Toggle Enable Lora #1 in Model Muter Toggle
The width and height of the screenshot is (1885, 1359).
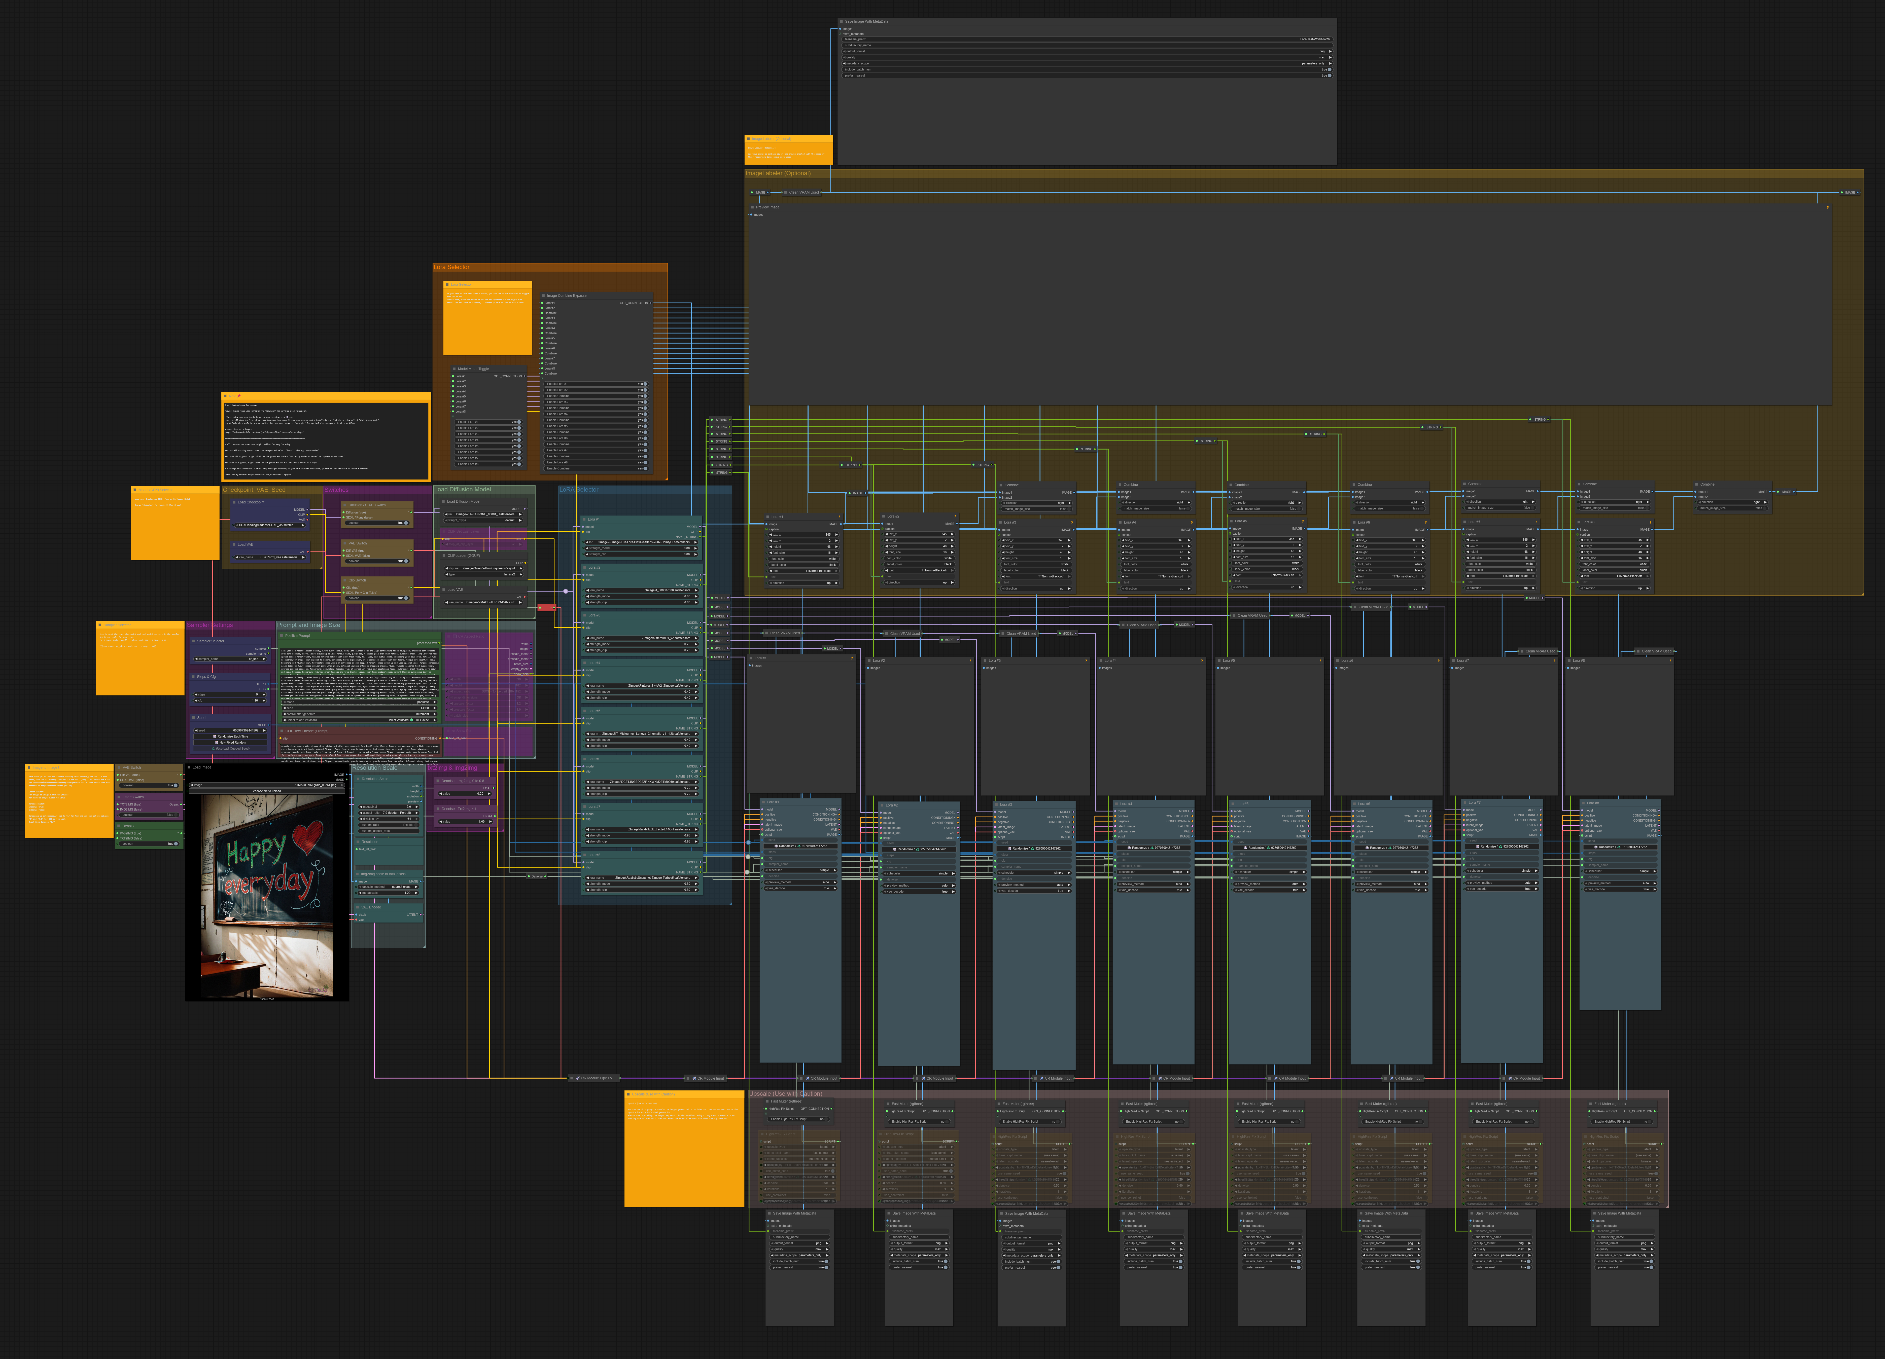(489, 422)
